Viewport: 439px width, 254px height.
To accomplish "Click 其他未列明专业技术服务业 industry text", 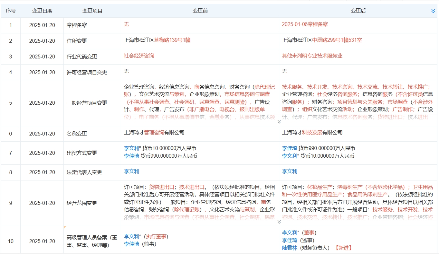I will (312, 56).
